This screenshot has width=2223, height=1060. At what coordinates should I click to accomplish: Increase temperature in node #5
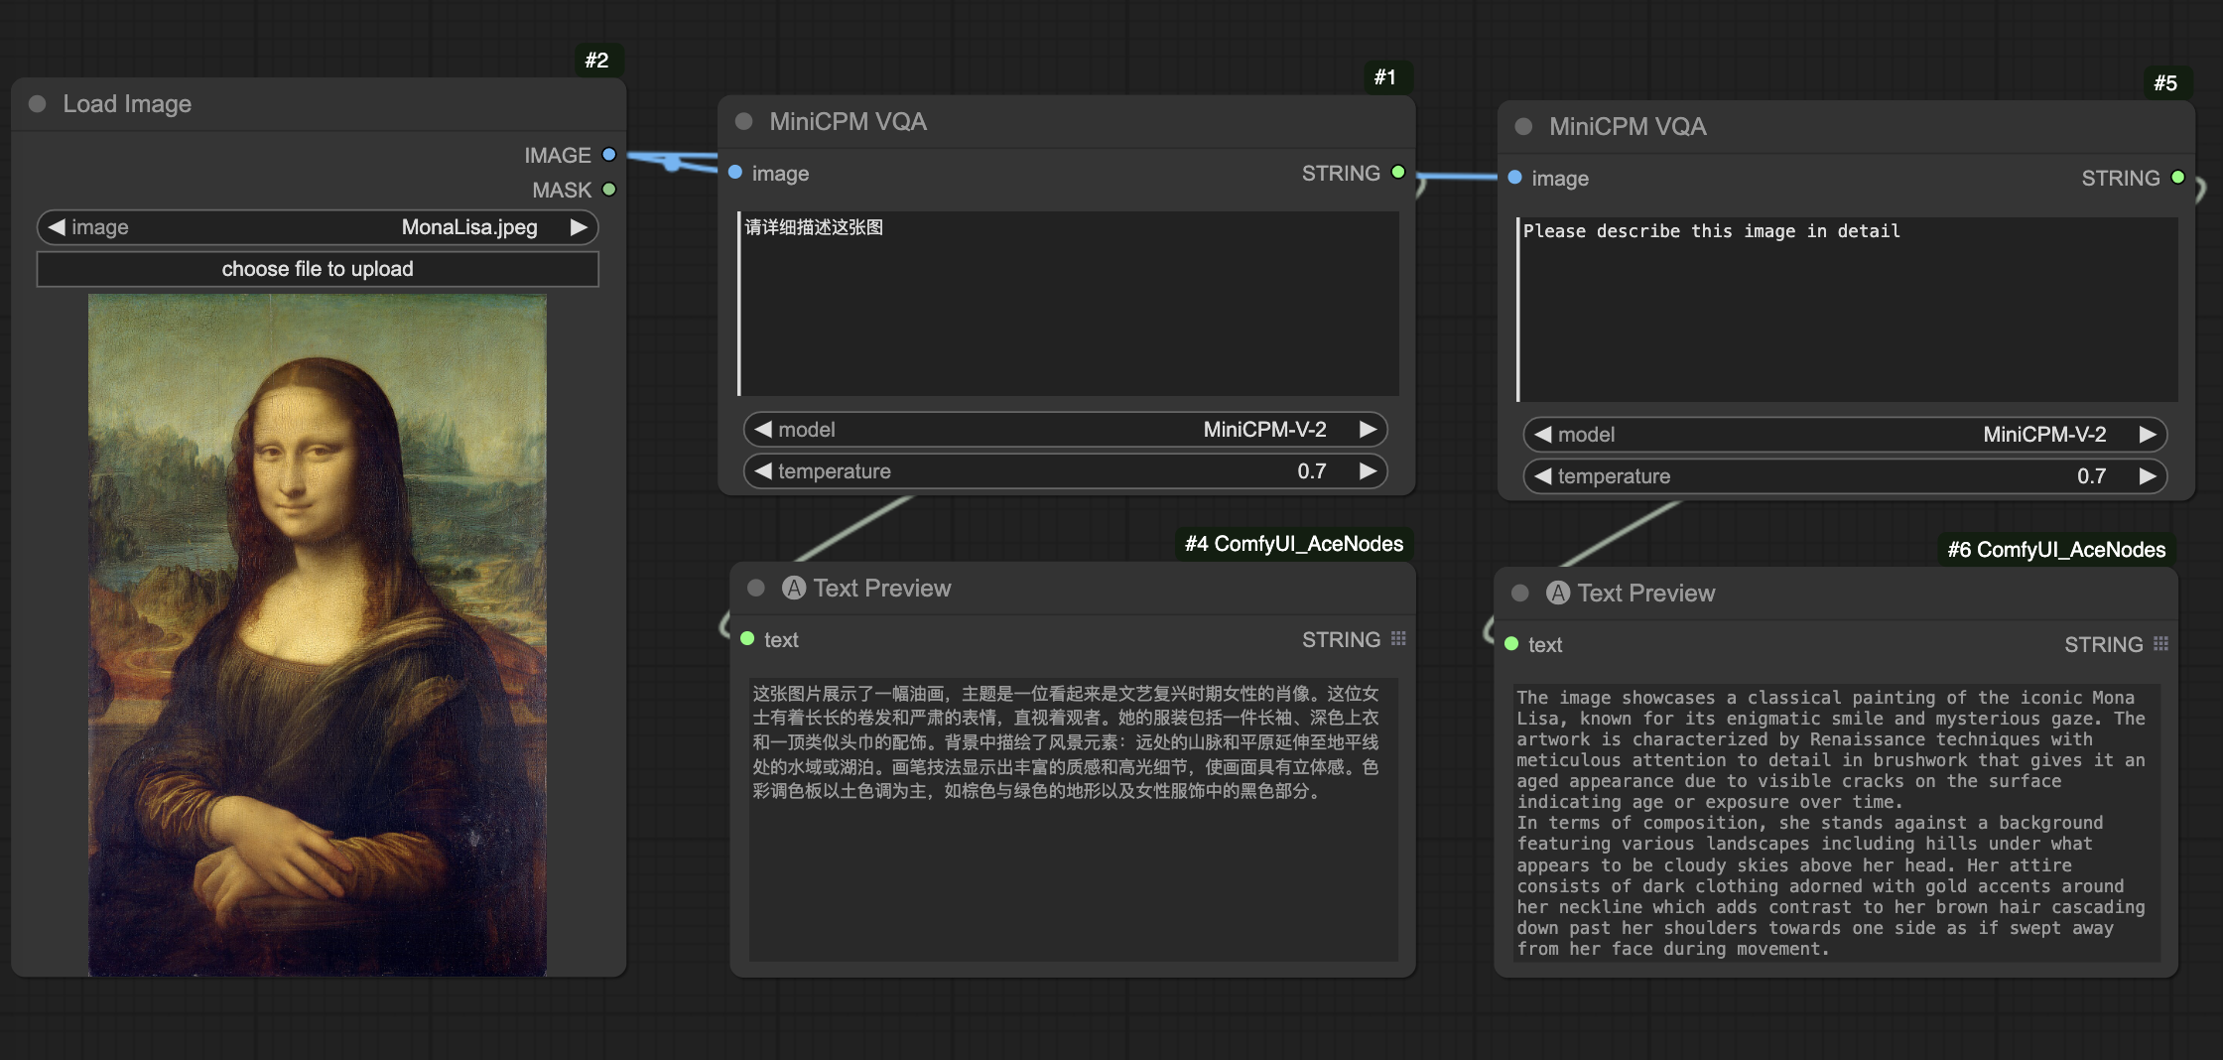coord(2148,476)
